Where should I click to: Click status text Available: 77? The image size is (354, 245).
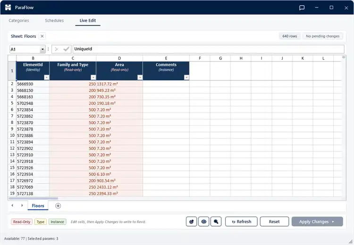[15, 239]
